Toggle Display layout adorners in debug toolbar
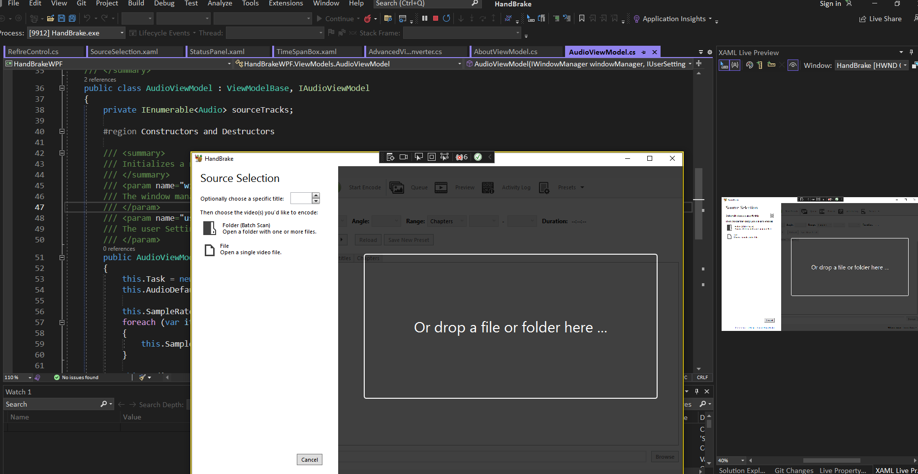 click(432, 157)
